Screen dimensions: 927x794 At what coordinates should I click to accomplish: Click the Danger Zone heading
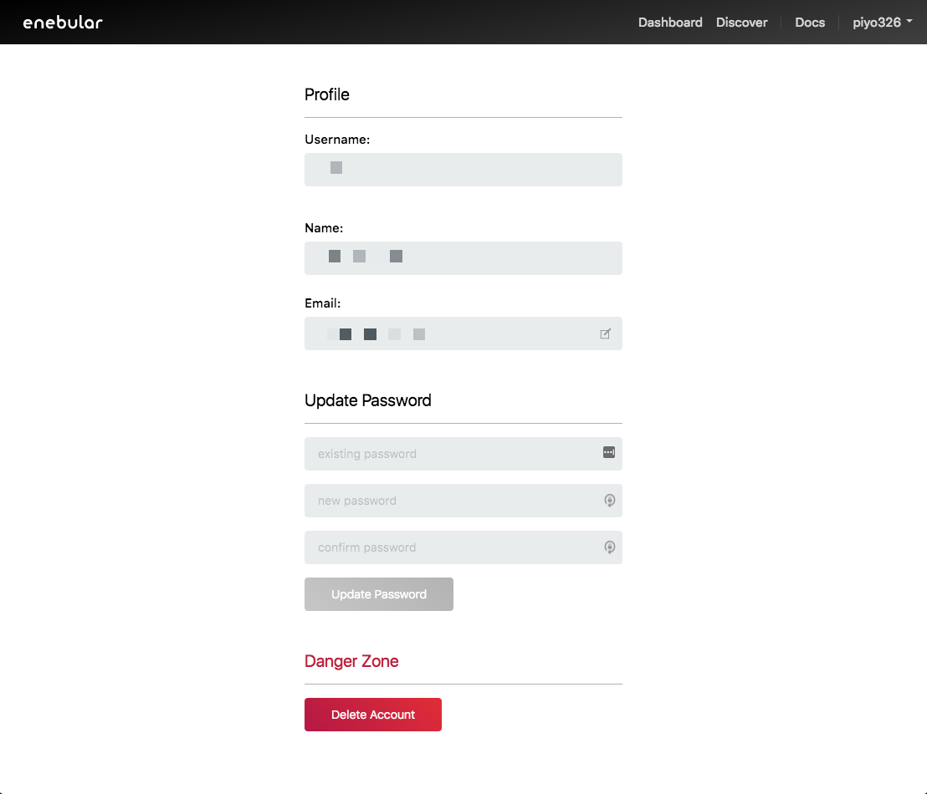click(351, 661)
